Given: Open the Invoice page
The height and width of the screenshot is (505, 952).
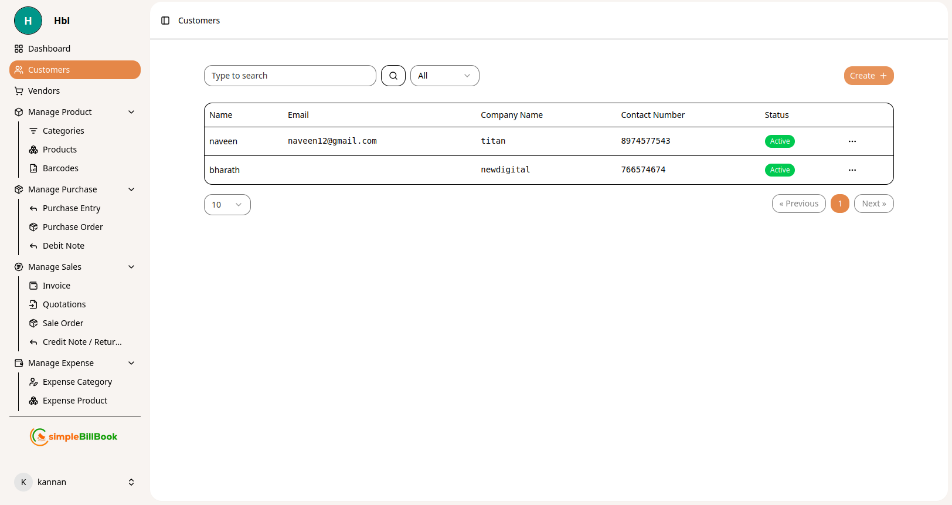Looking at the screenshot, I should tap(56, 286).
